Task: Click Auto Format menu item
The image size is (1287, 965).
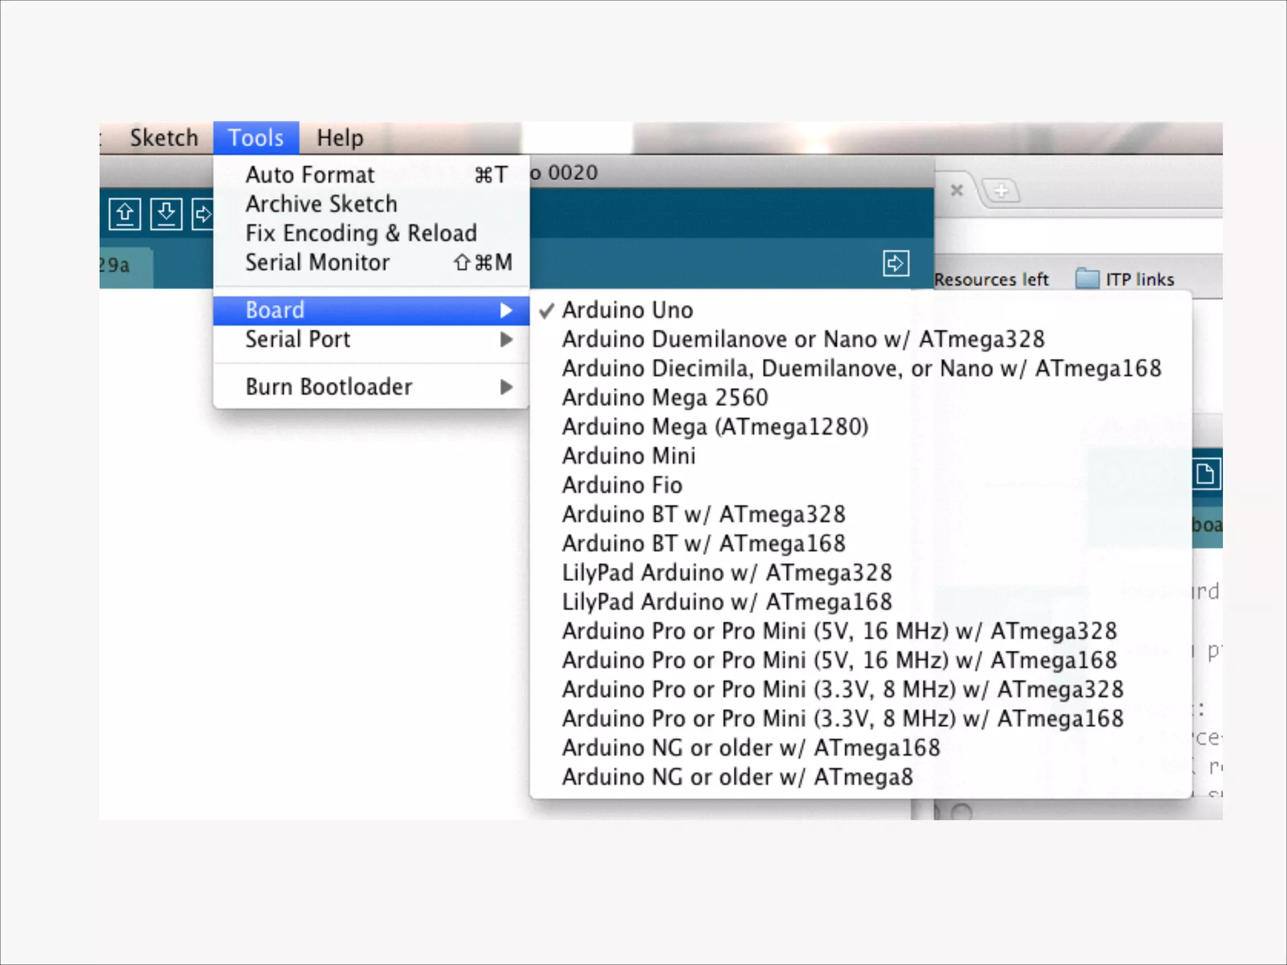Action: pos(310,175)
